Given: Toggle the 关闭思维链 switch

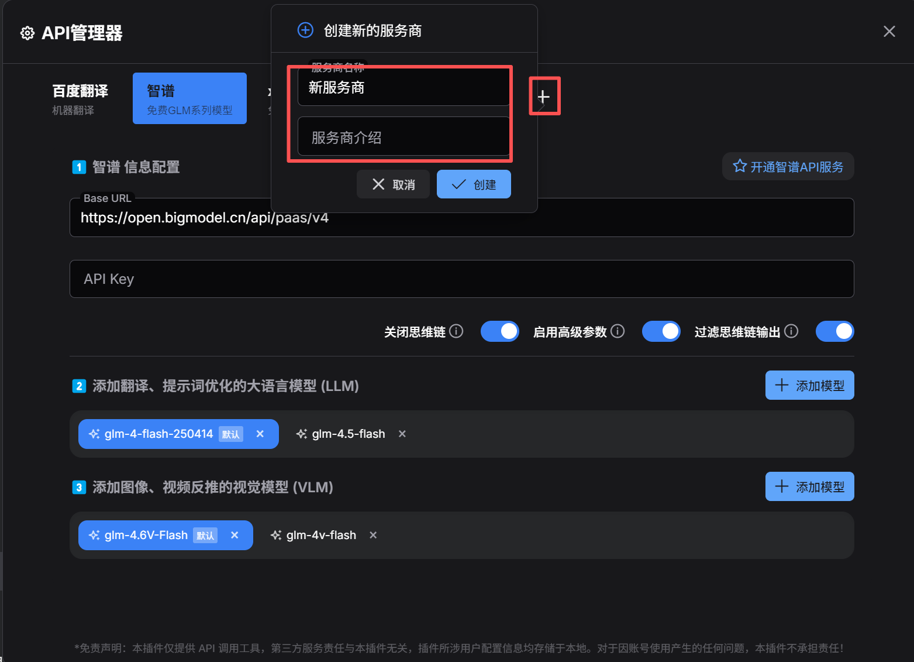Looking at the screenshot, I should tap(499, 331).
